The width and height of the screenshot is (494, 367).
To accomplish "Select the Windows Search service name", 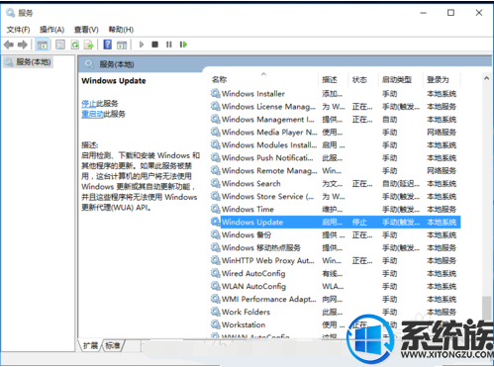I will pyautogui.click(x=251, y=184).
